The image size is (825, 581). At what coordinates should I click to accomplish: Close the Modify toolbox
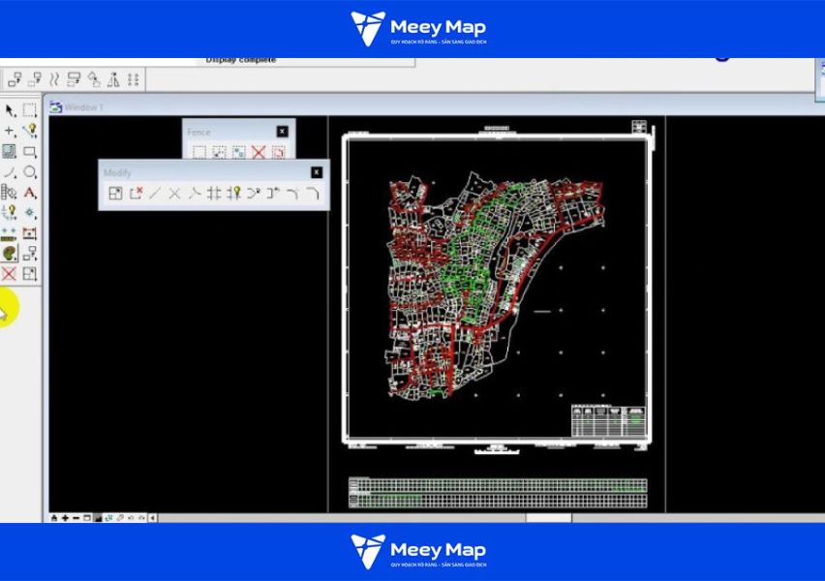317,172
